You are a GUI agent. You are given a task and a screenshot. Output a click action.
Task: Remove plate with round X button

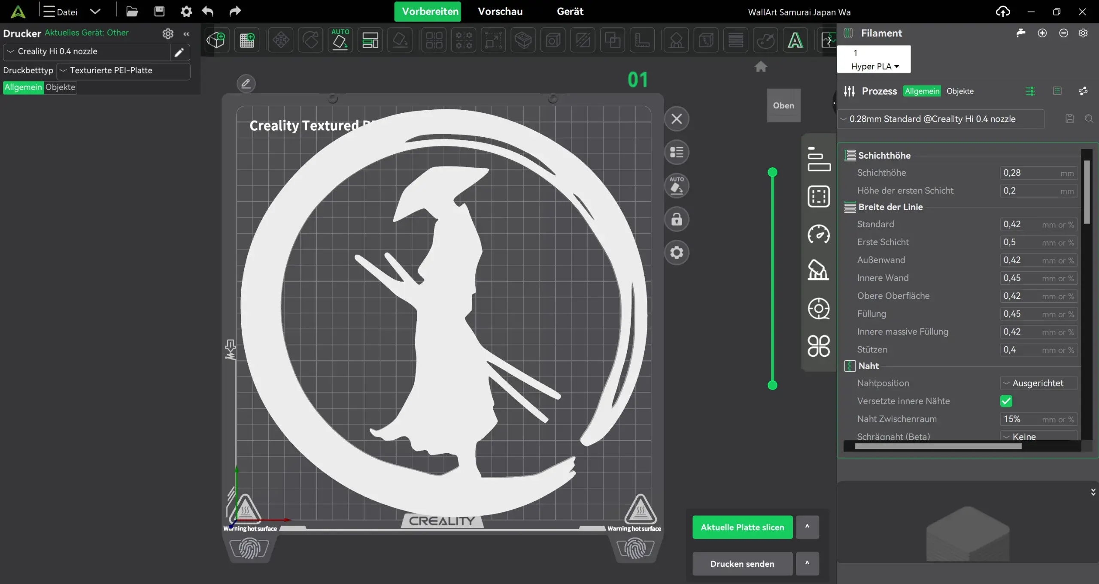(677, 119)
